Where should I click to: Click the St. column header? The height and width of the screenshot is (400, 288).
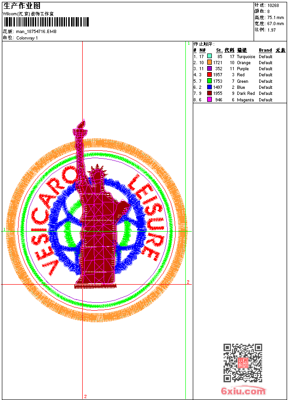pyautogui.click(x=219, y=50)
